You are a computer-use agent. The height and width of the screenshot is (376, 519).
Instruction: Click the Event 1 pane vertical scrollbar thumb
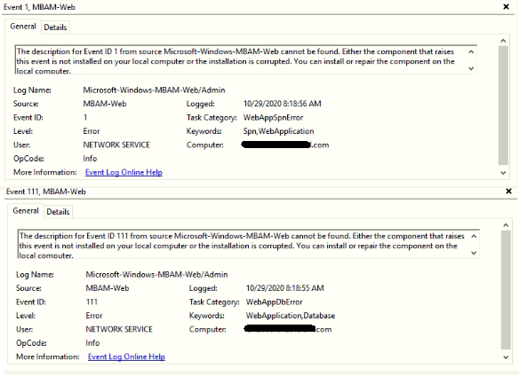(503, 105)
